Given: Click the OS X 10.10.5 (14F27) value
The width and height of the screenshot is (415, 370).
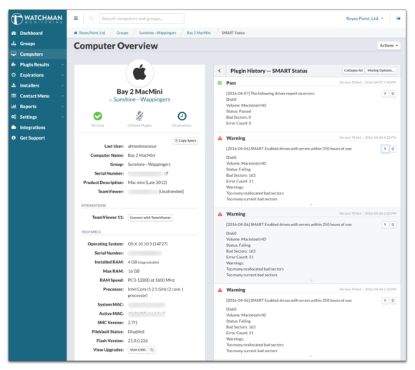Looking at the screenshot, I should point(147,244).
